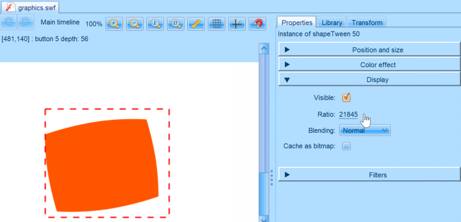Viewport: 461px width, 222px height.
Task: Collapse the Display section
Action: pyautogui.click(x=369, y=79)
